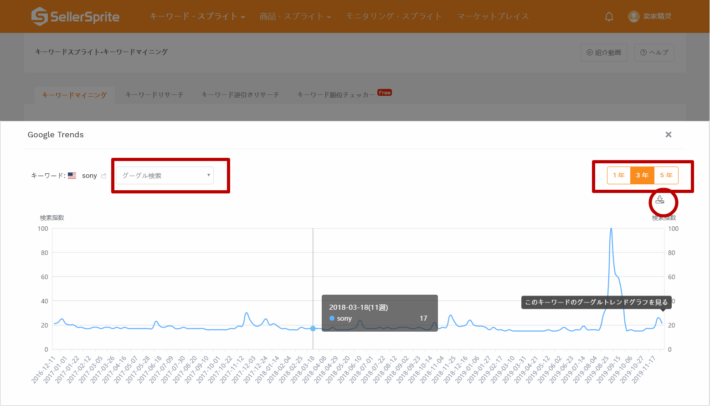The image size is (710, 406).
Task: Select the 1年 time range
Action: (618, 175)
